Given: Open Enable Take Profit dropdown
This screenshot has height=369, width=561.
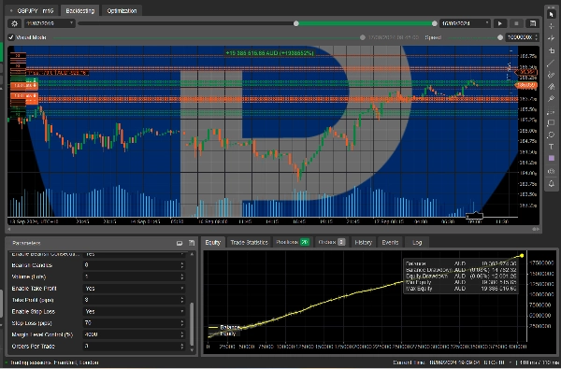Looking at the screenshot, I should coord(134,288).
